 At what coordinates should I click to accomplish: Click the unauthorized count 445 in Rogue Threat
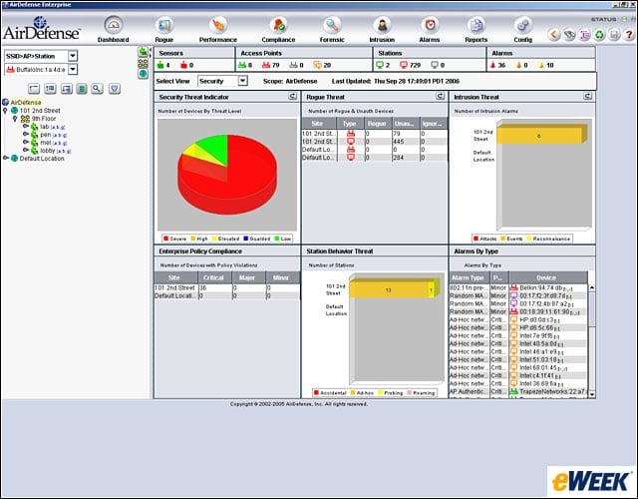click(x=399, y=142)
